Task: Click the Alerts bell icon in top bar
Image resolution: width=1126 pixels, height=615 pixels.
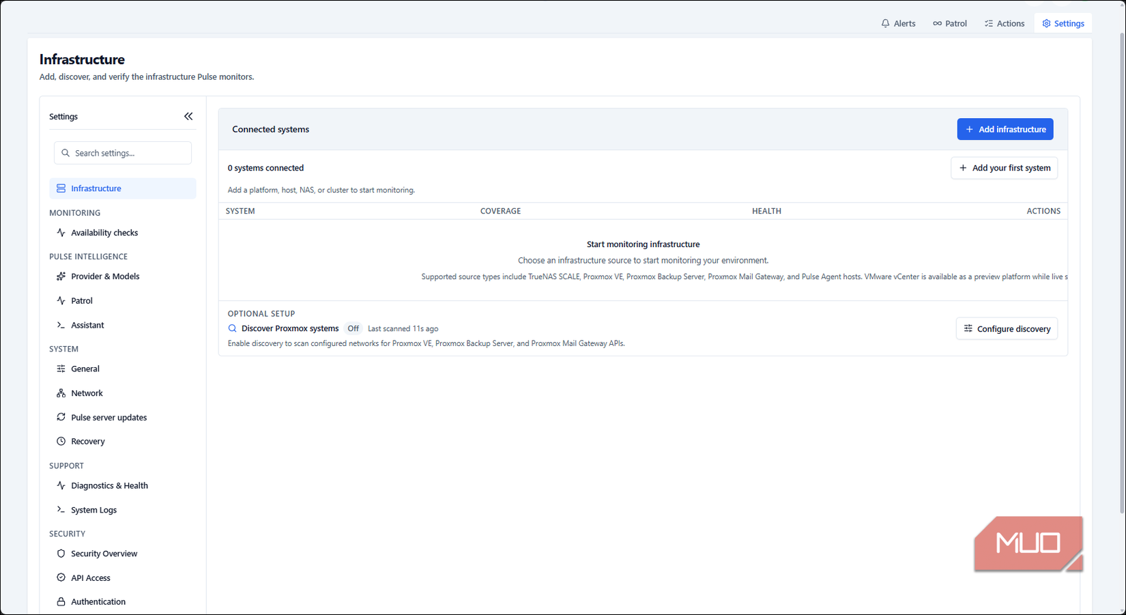Action: point(885,23)
